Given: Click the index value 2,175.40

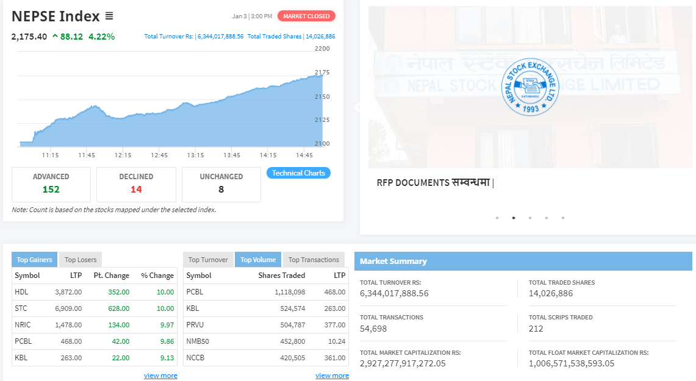Looking at the screenshot, I should [x=29, y=37].
